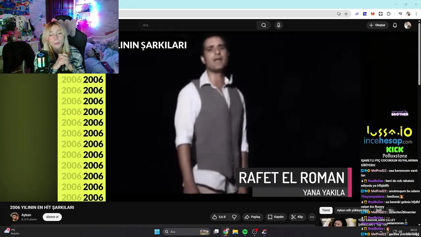Open YouTube notifications bell

point(395,25)
